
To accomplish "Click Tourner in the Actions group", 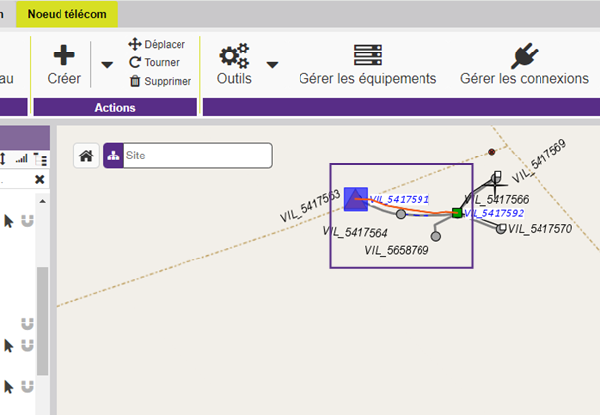I will [x=157, y=62].
